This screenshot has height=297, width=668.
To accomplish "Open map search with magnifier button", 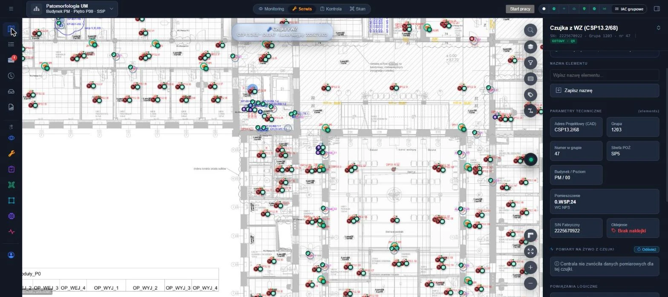I will 530,30.
